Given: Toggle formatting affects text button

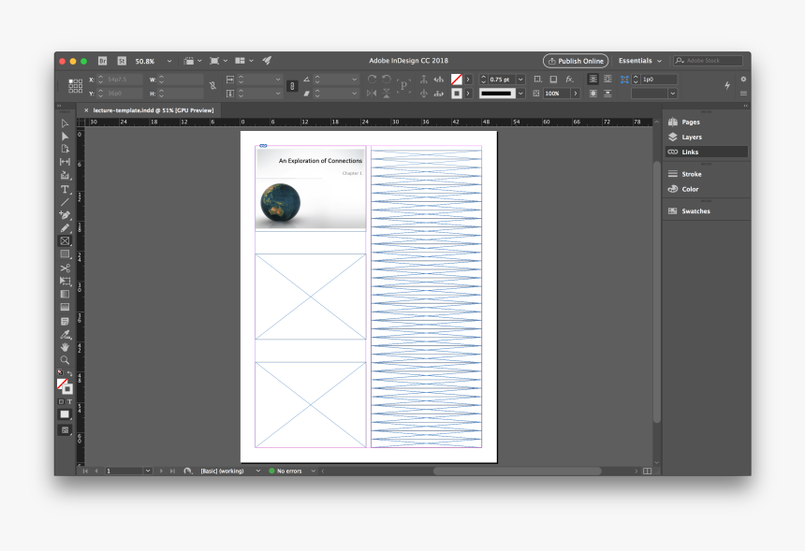Looking at the screenshot, I should coord(69,401).
